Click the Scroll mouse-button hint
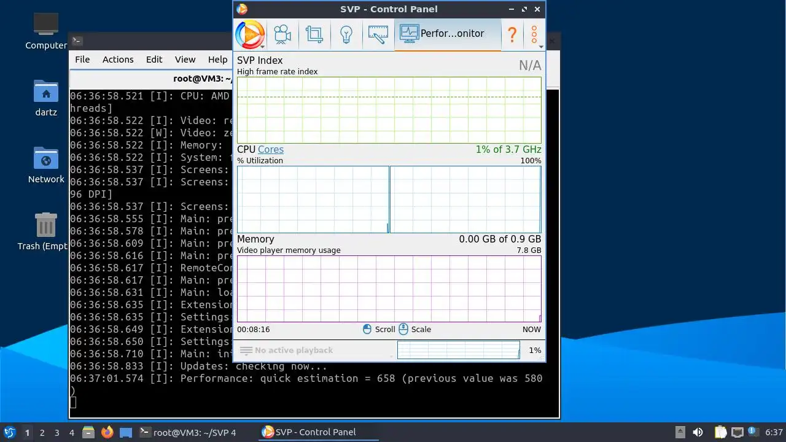Screen dimensions: 786x442 [379, 329]
